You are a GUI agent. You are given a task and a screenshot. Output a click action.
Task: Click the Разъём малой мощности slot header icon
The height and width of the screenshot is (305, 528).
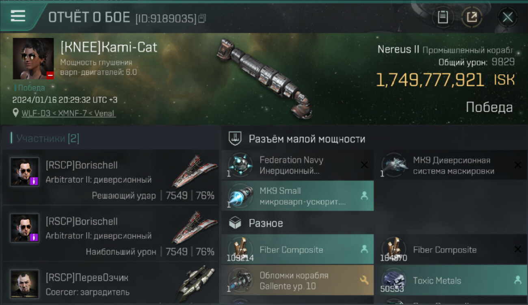click(x=235, y=139)
